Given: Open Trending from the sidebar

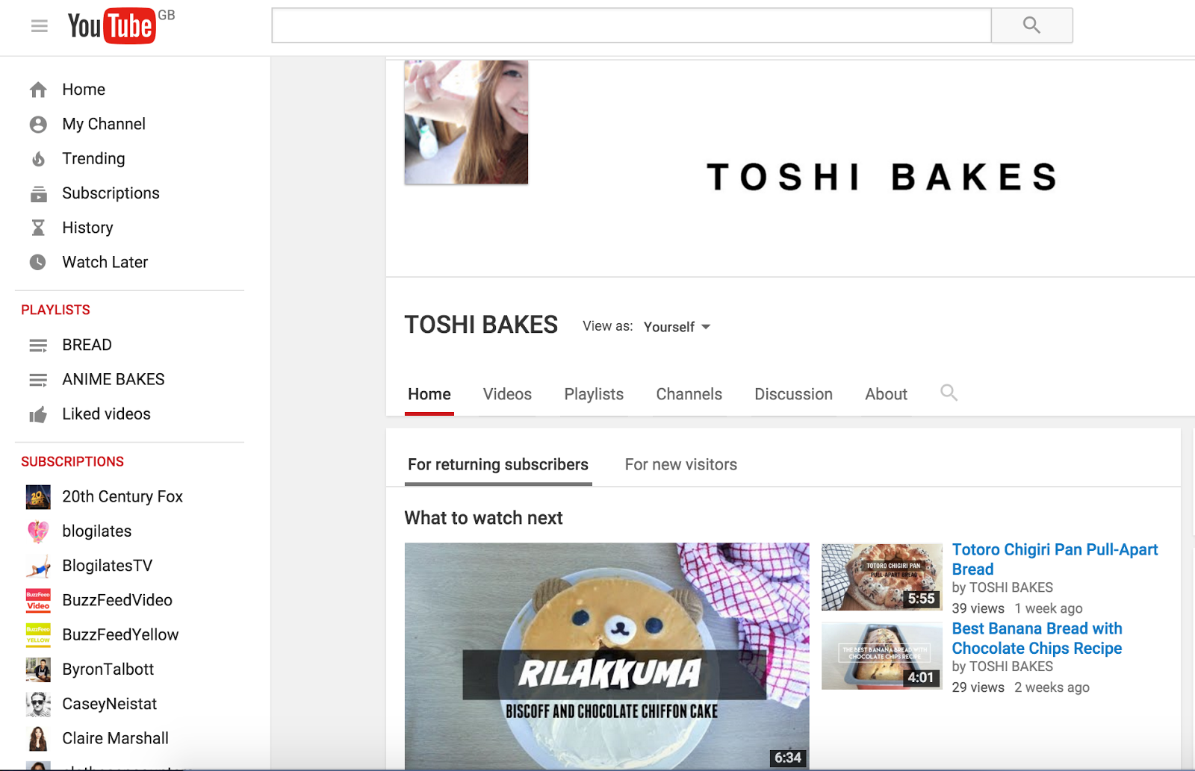Looking at the screenshot, I should [93, 158].
